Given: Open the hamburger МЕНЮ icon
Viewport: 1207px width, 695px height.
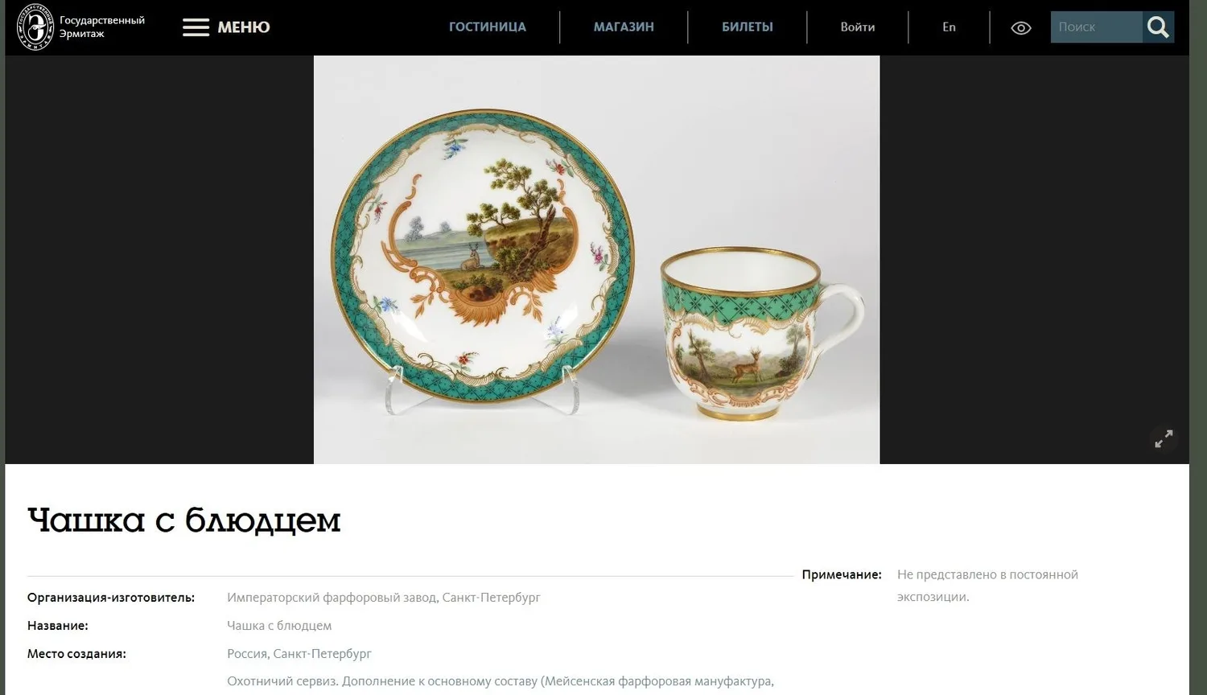Looking at the screenshot, I should pos(196,27).
